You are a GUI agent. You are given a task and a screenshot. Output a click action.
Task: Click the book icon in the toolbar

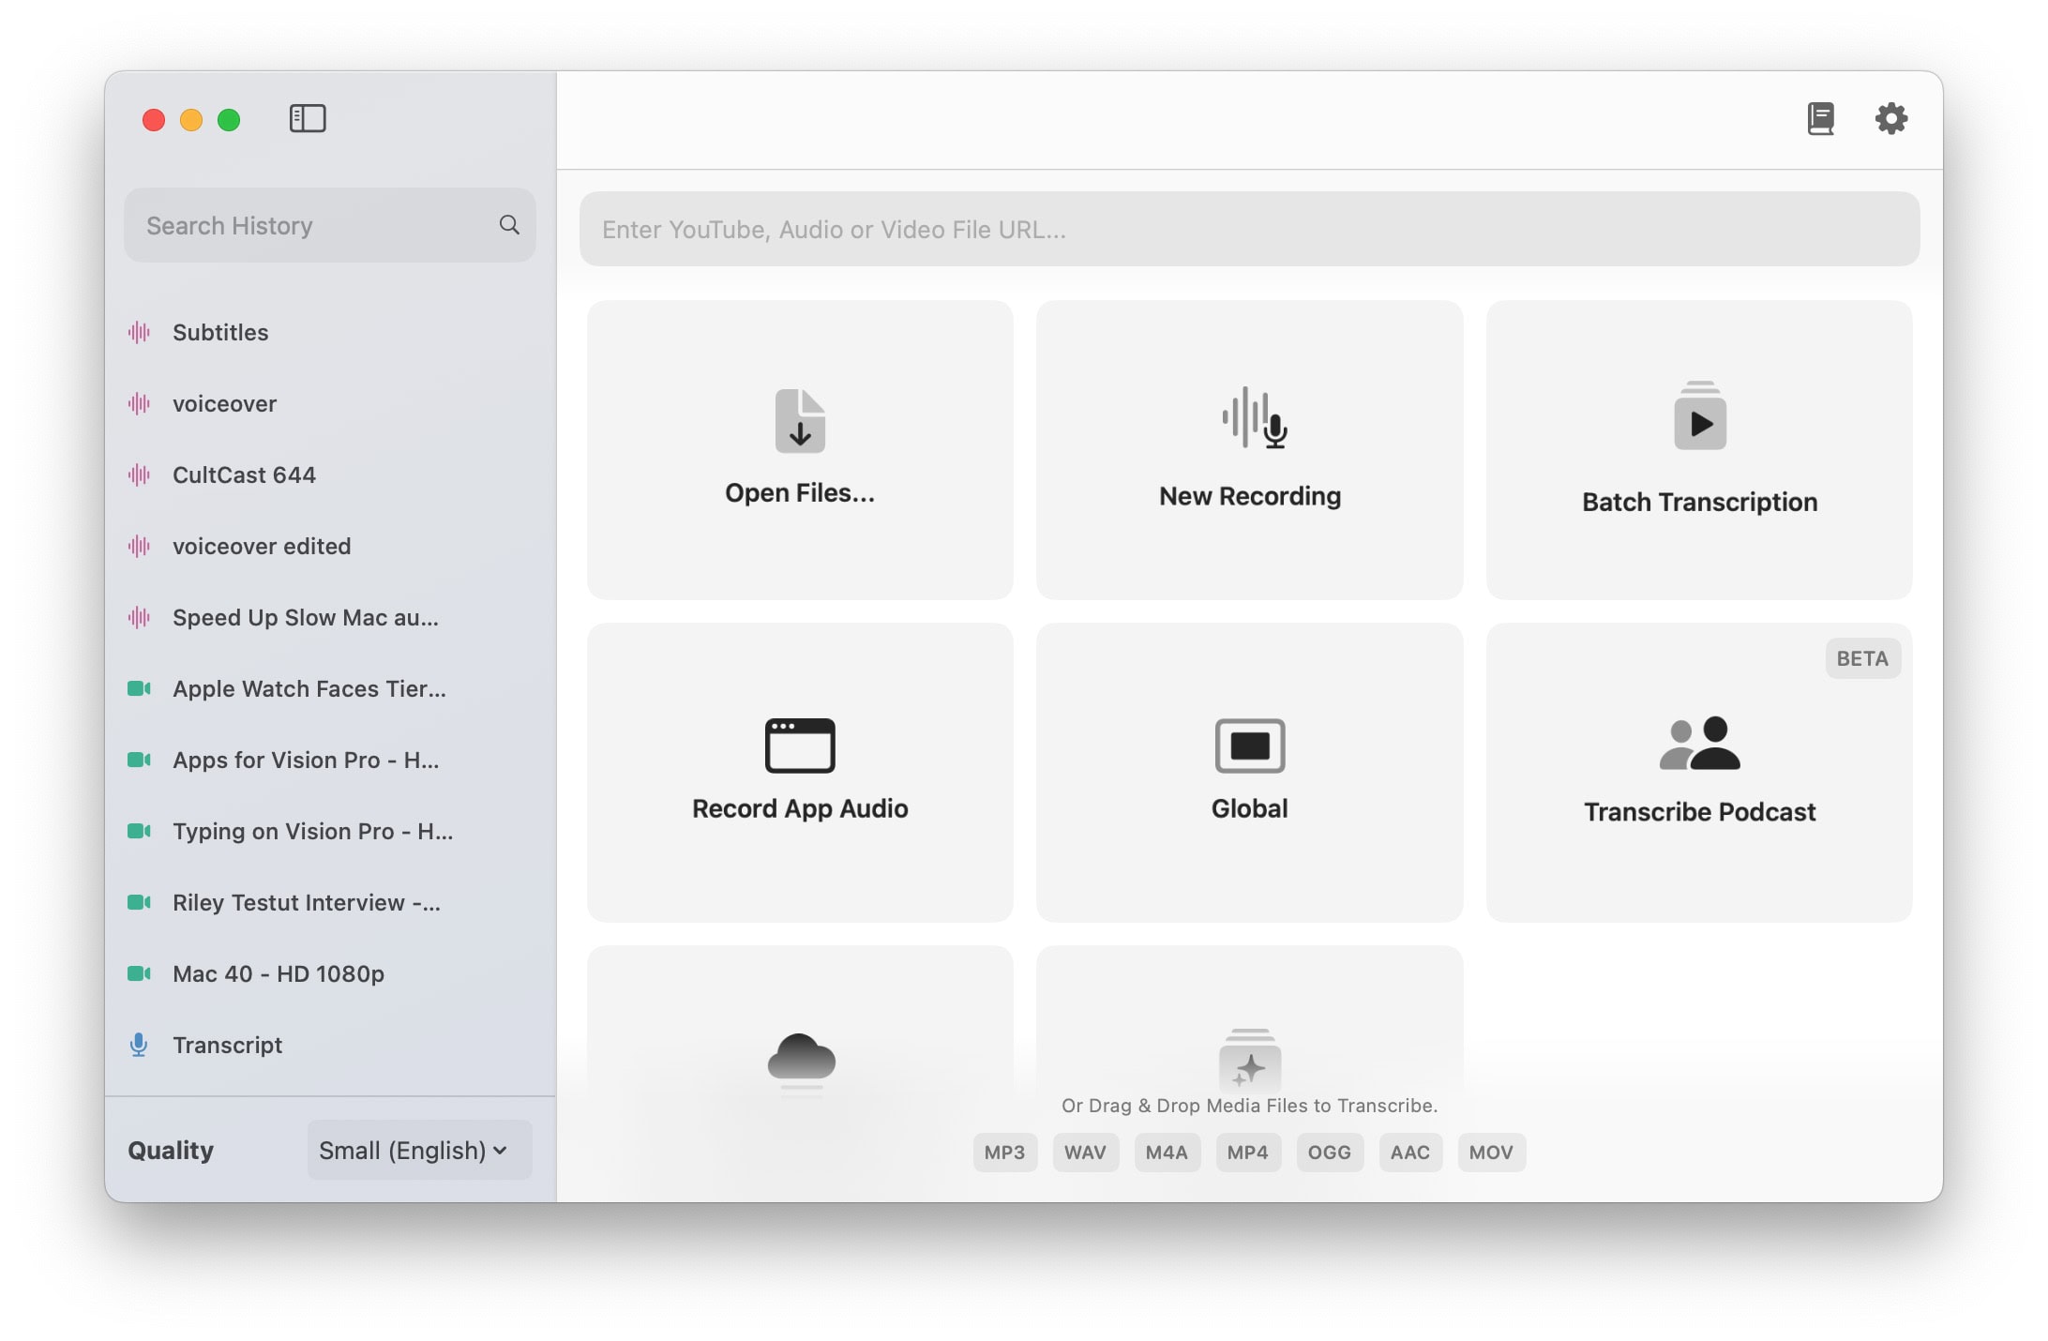[1820, 119]
